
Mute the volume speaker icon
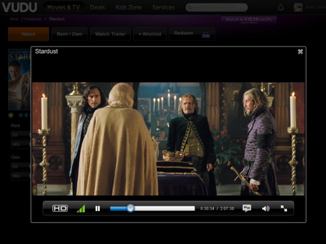pyautogui.click(x=266, y=208)
